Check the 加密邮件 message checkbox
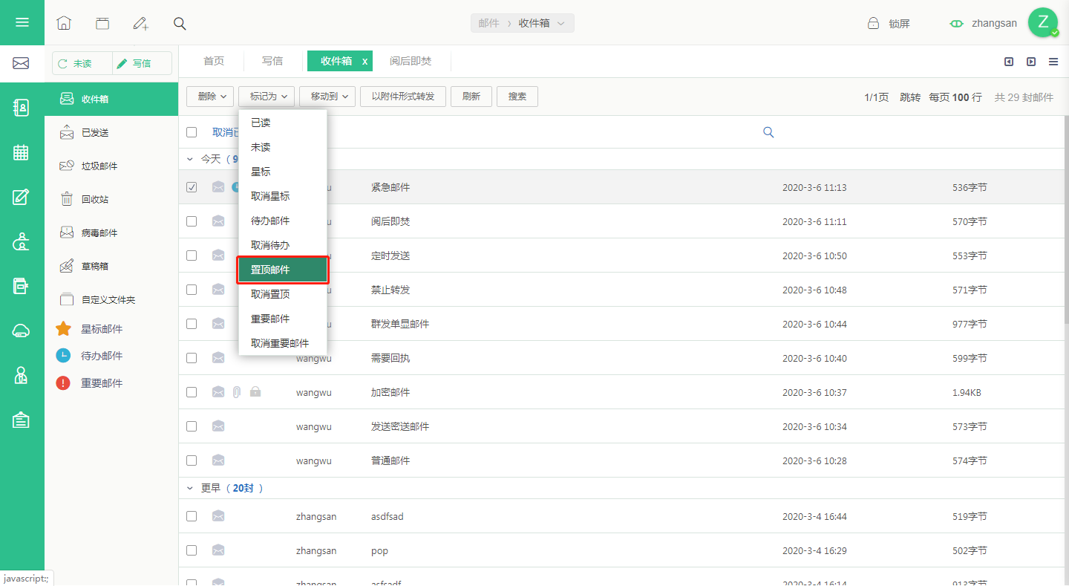 click(x=192, y=392)
